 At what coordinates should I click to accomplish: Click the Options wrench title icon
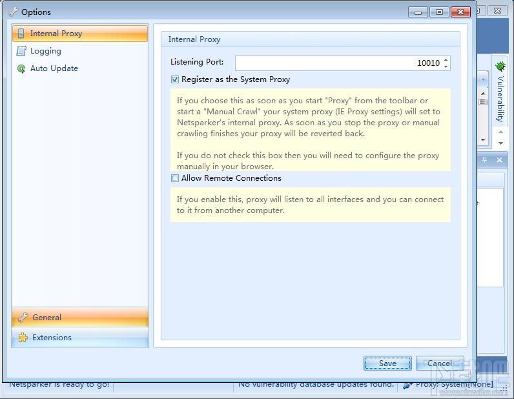click(x=14, y=12)
